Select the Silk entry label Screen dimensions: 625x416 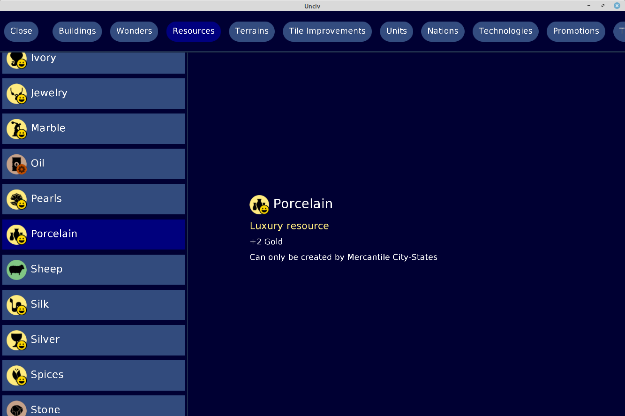click(x=40, y=304)
